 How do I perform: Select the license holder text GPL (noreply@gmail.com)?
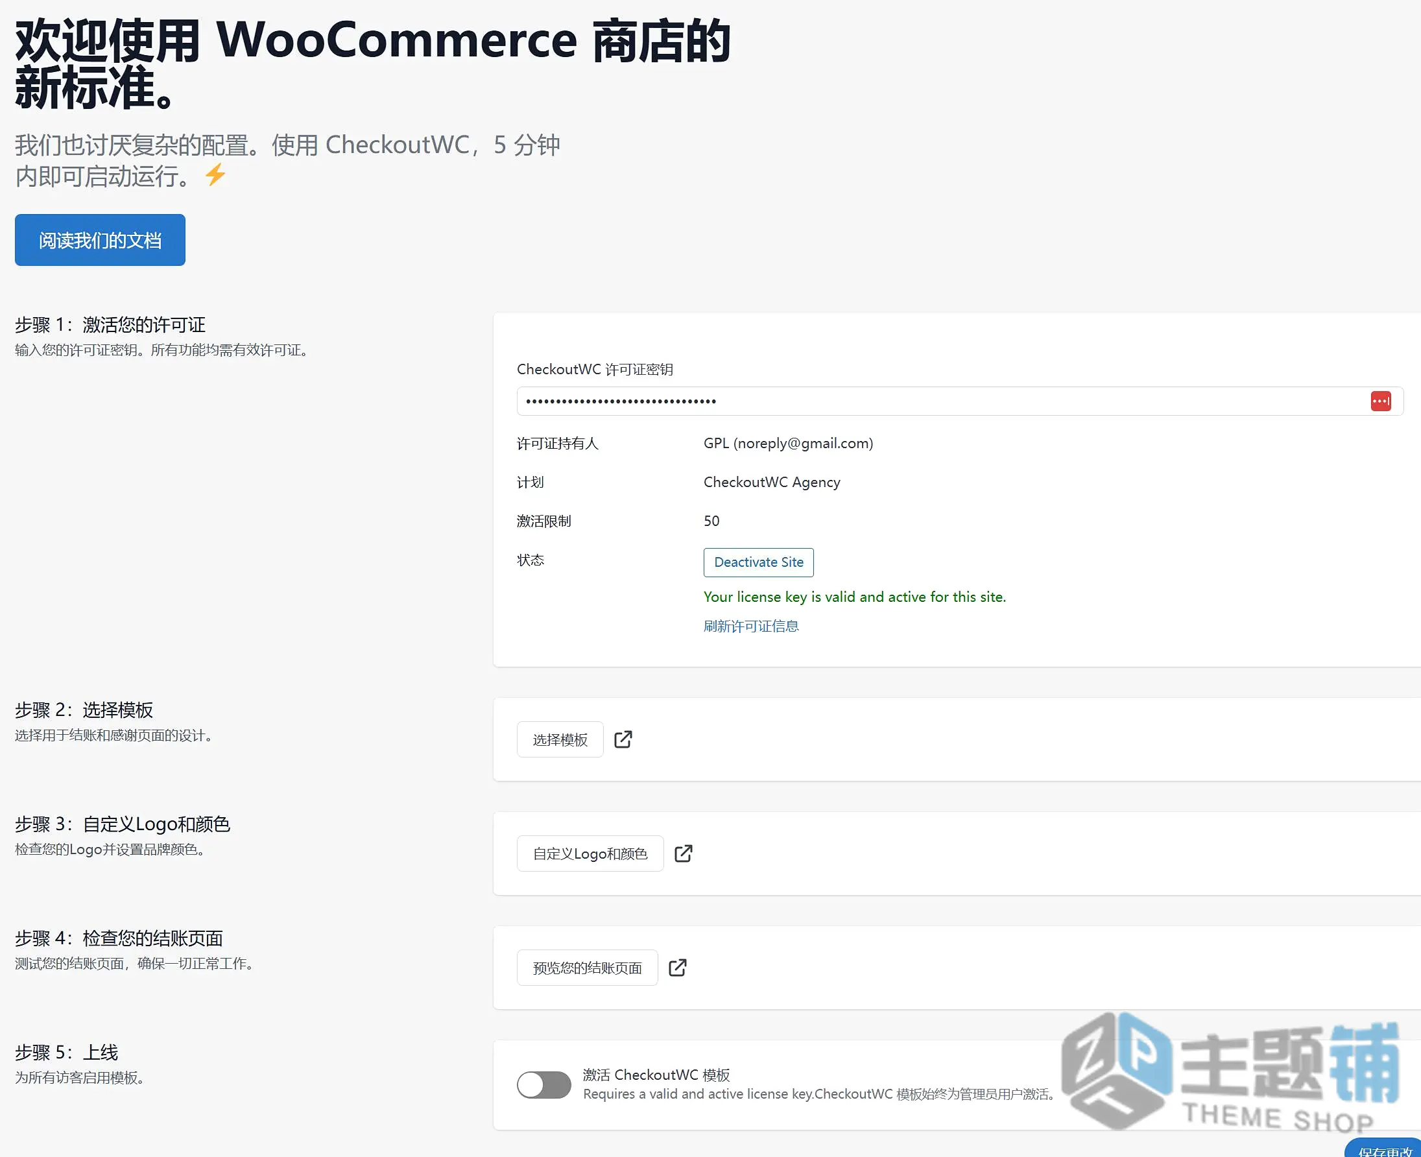click(x=789, y=443)
